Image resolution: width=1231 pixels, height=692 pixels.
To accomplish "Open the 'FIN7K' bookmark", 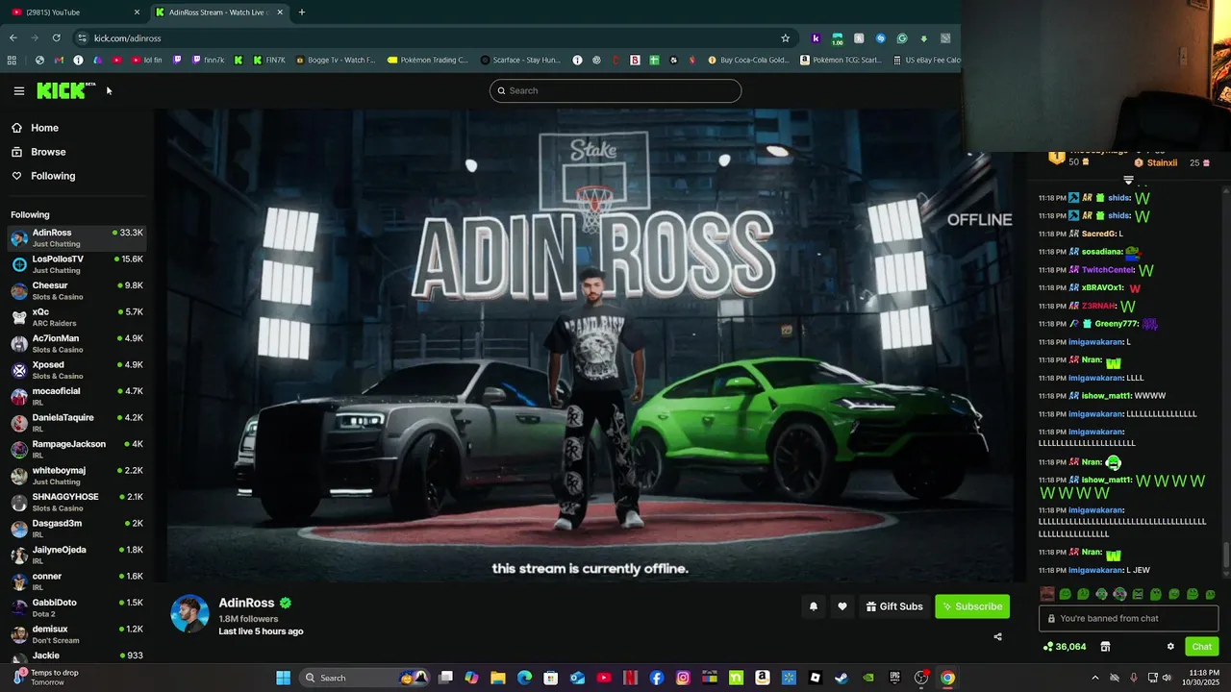I will tap(269, 60).
